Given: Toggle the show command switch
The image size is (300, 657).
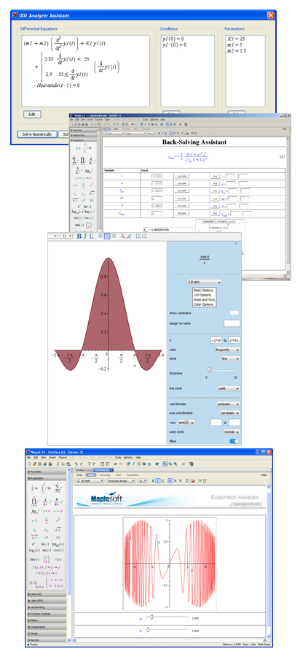Looking at the screenshot, I should click(x=234, y=313).
